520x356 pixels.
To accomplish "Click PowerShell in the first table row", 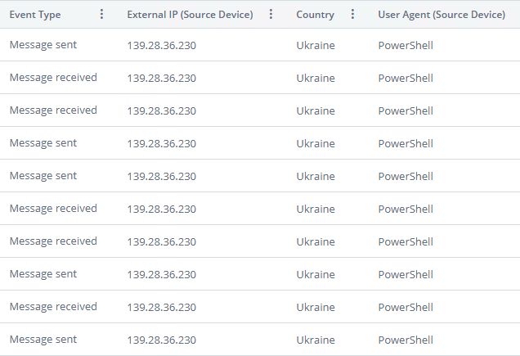I will tap(406, 45).
